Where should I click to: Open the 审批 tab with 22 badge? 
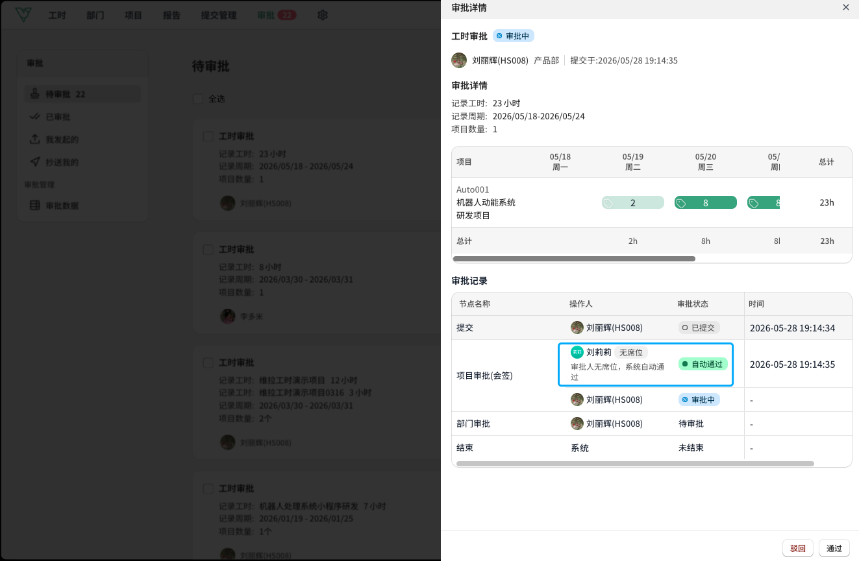pos(277,15)
